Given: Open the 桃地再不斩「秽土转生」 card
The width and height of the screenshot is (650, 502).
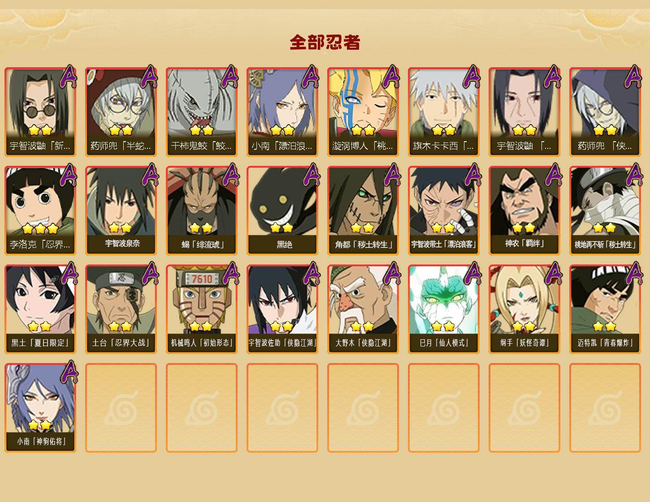Looking at the screenshot, I should click(605, 210).
